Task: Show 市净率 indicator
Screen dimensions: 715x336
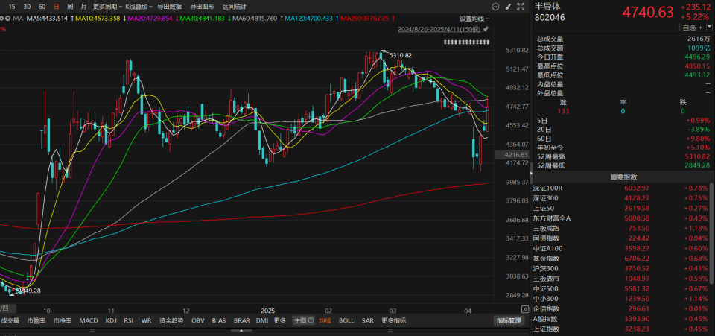Action: coord(63,320)
